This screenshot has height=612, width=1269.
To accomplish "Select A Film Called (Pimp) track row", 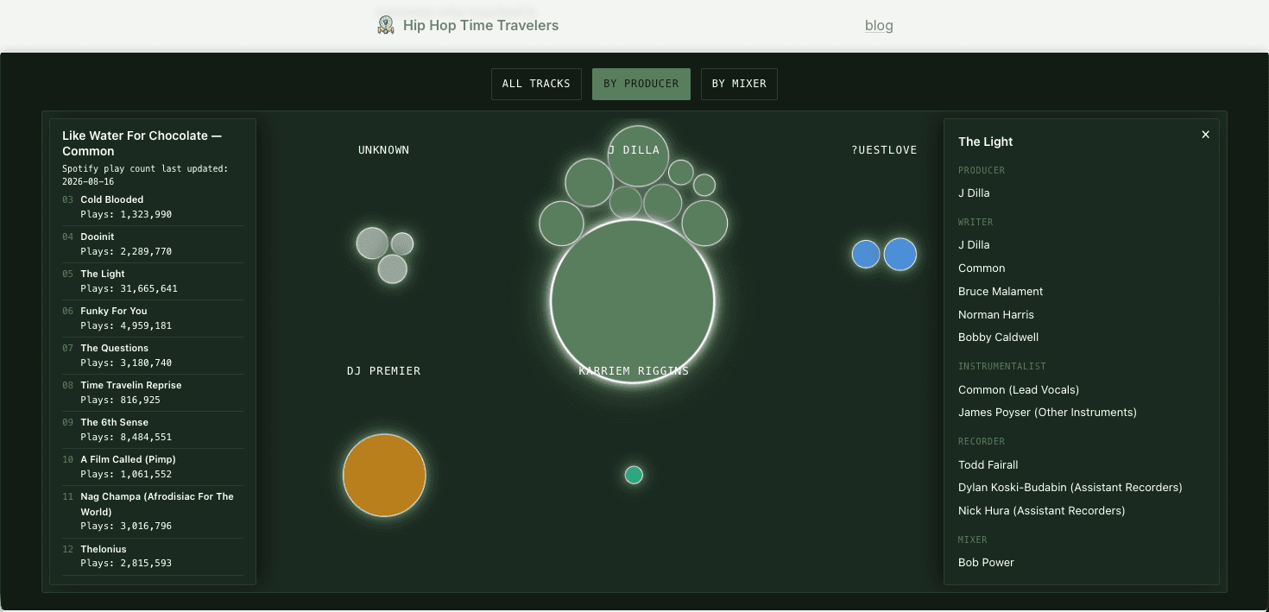I will tap(153, 467).
